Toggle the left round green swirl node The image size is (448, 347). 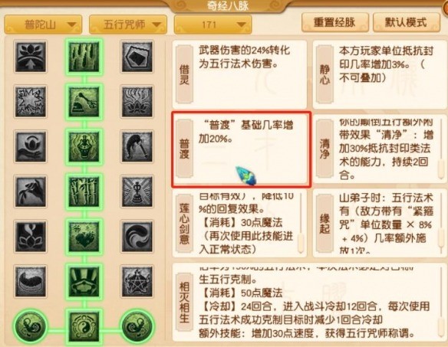[30, 326]
